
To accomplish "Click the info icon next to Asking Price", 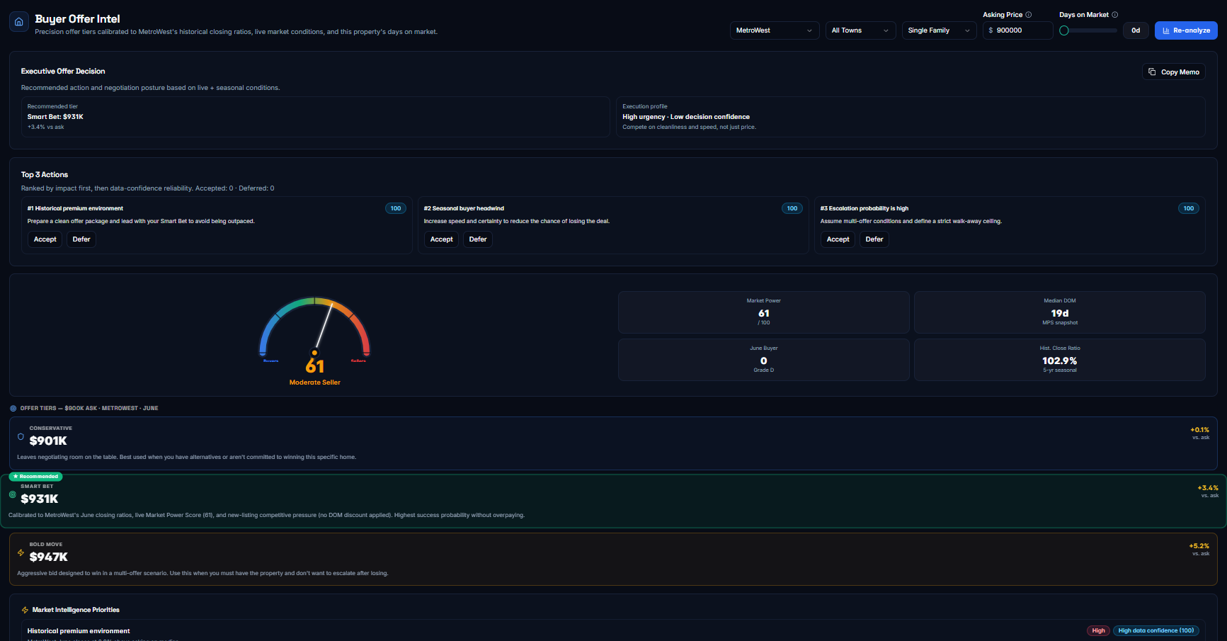I will [1029, 15].
